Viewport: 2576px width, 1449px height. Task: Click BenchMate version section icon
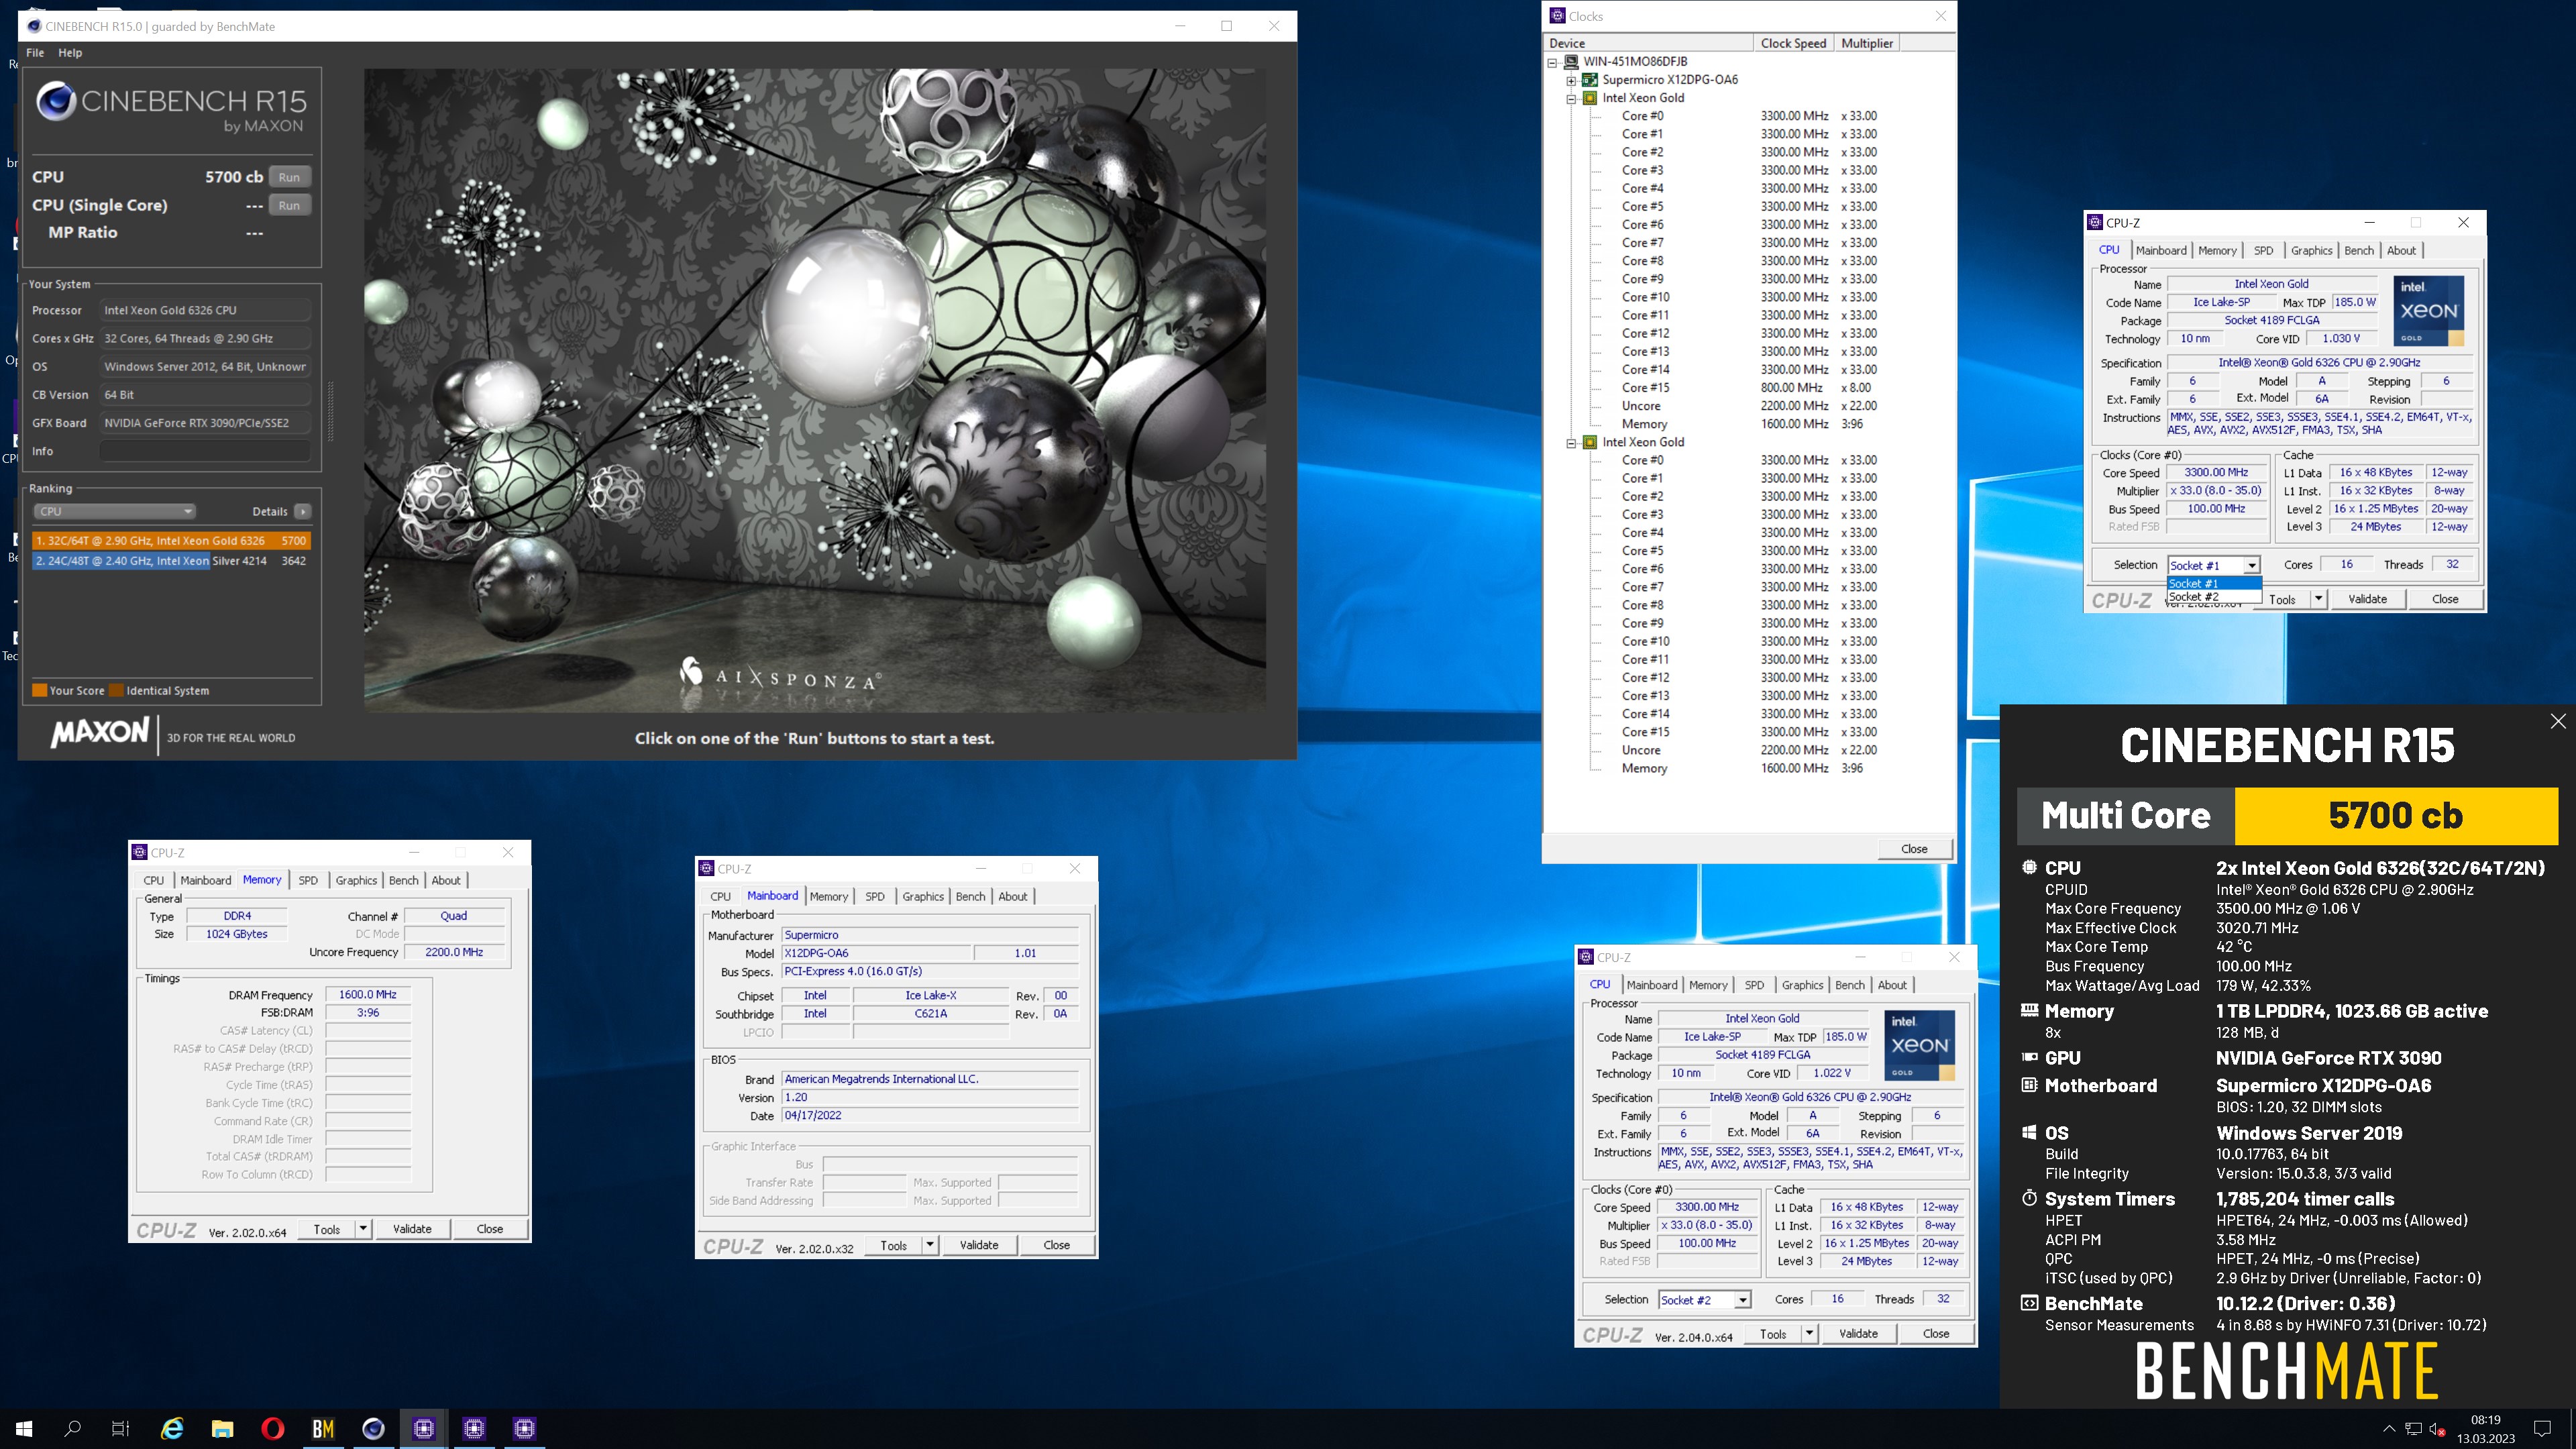point(2029,1303)
